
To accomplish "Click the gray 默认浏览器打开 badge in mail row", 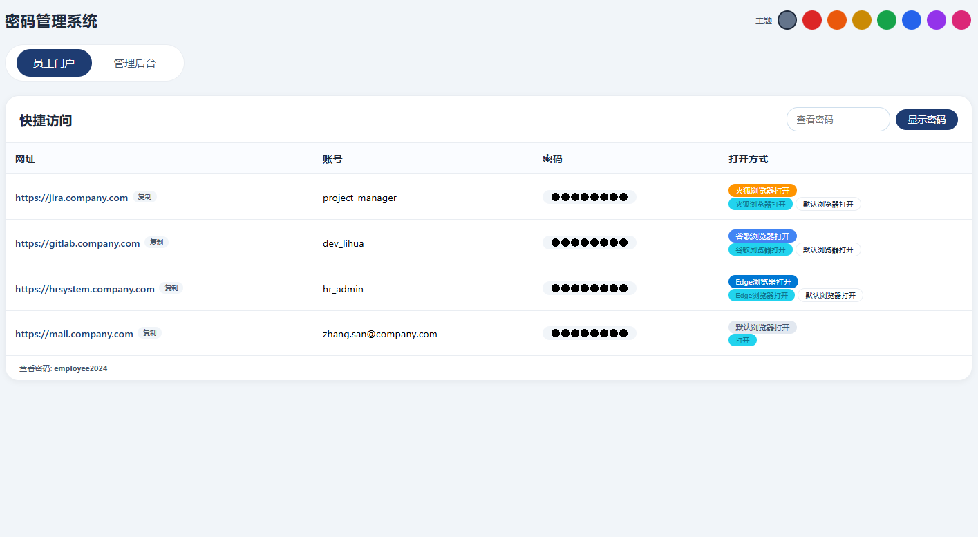I will [762, 327].
